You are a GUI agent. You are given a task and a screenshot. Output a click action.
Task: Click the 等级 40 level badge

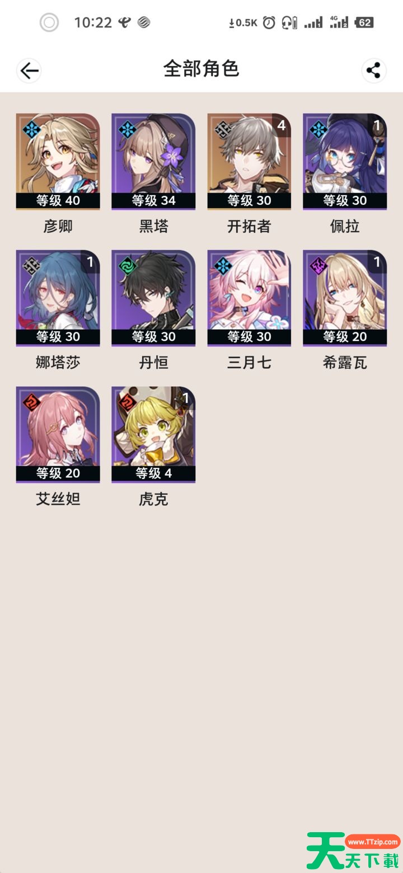click(58, 200)
